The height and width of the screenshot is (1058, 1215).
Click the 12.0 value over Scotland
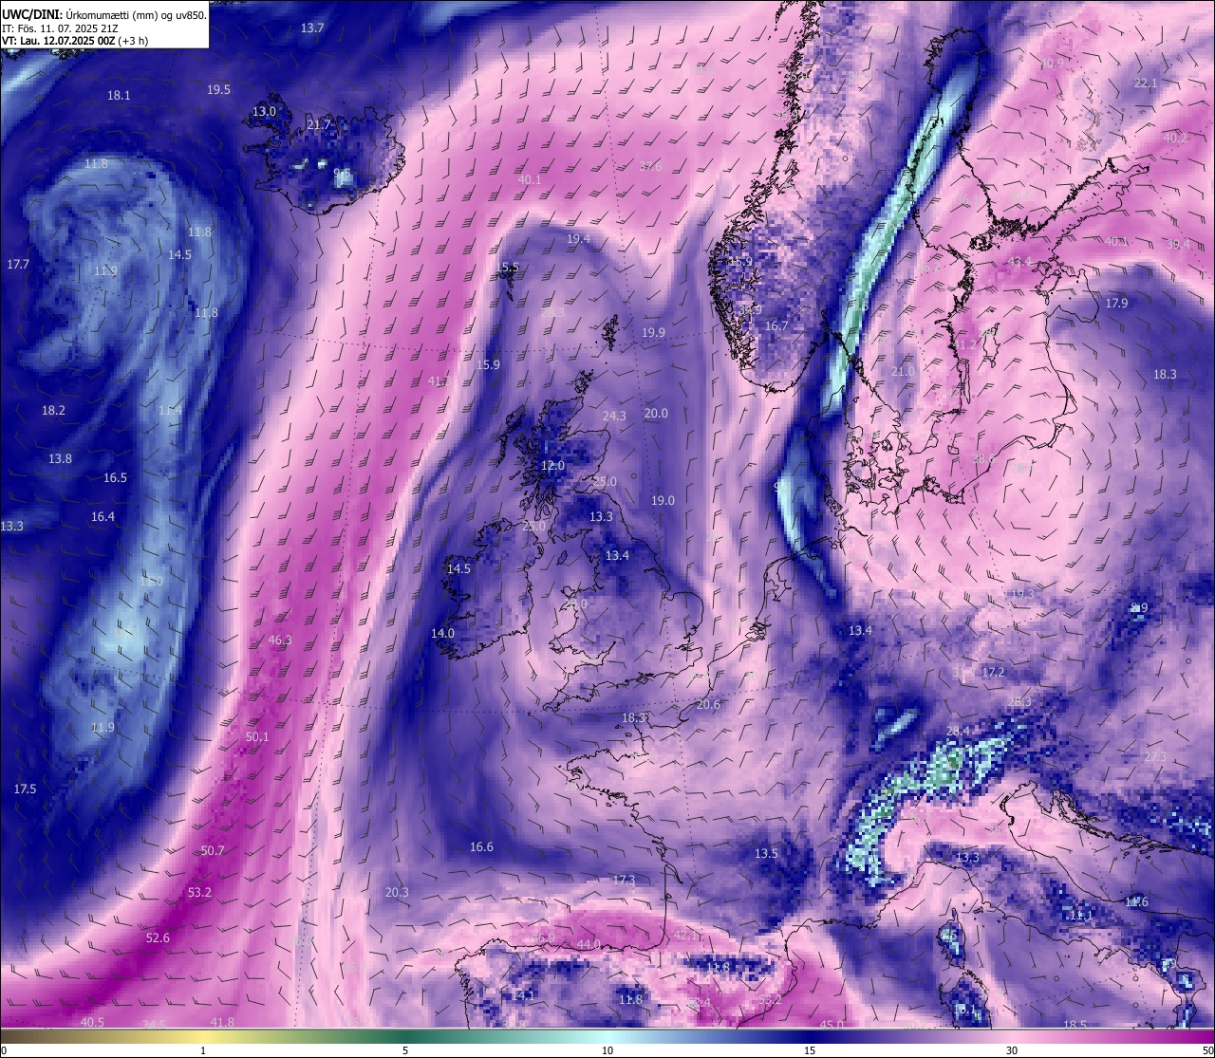click(552, 466)
